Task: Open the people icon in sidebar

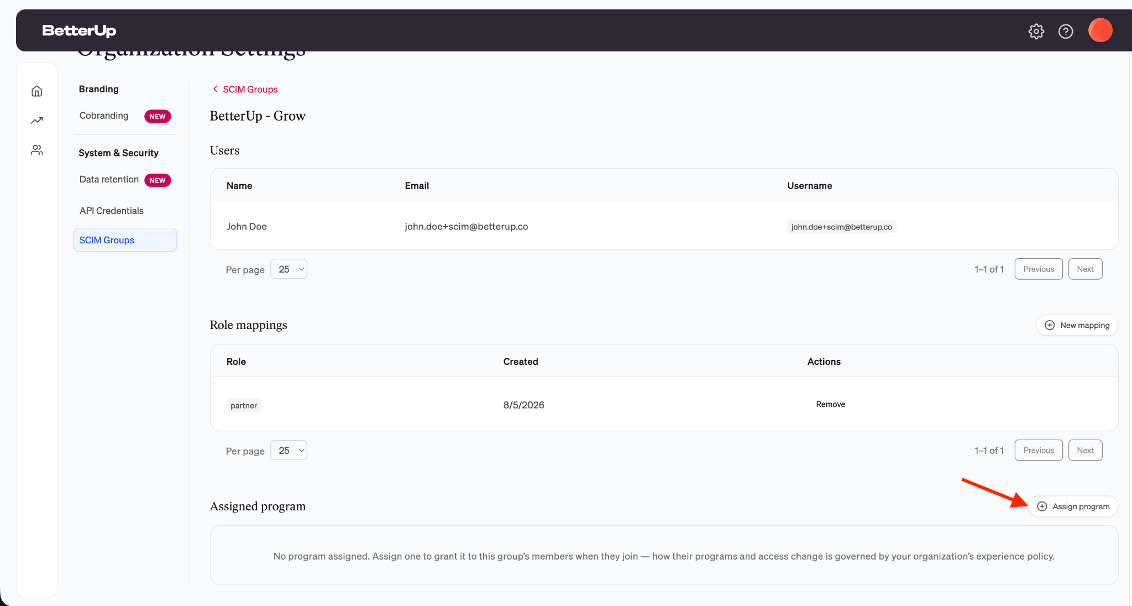Action: click(37, 150)
